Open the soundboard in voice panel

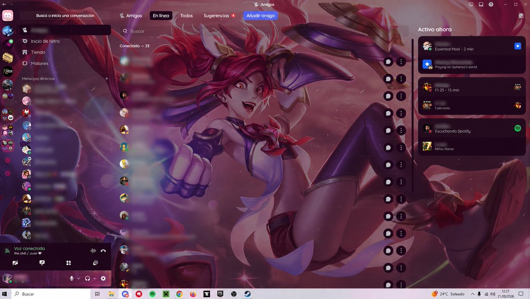(95, 263)
